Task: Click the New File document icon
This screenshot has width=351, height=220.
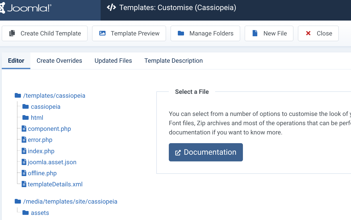Action: pyautogui.click(x=255, y=33)
